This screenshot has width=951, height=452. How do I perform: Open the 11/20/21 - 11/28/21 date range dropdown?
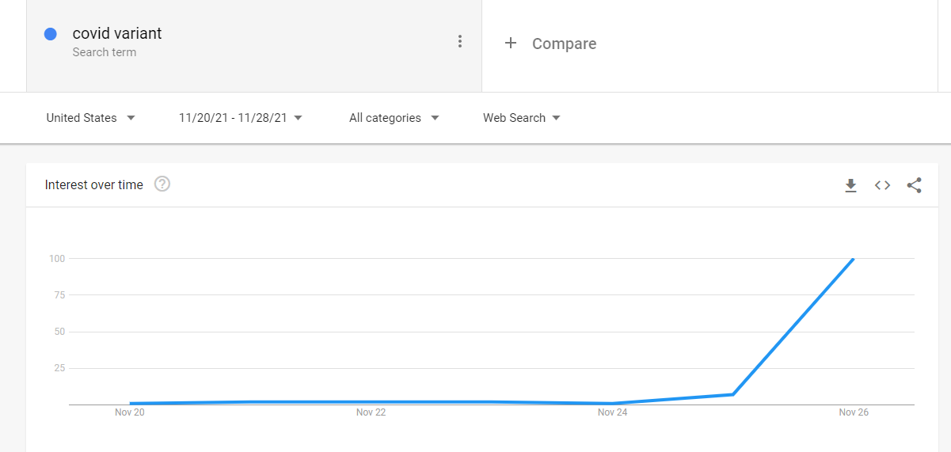click(x=241, y=118)
